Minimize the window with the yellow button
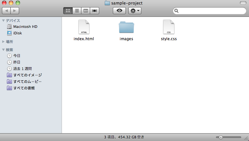 [11, 3]
